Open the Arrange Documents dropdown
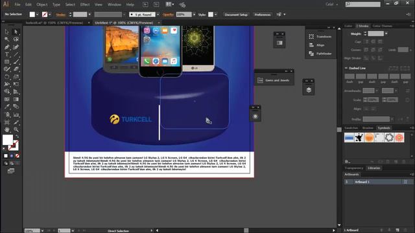The height and width of the screenshot is (233, 415). [170, 5]
